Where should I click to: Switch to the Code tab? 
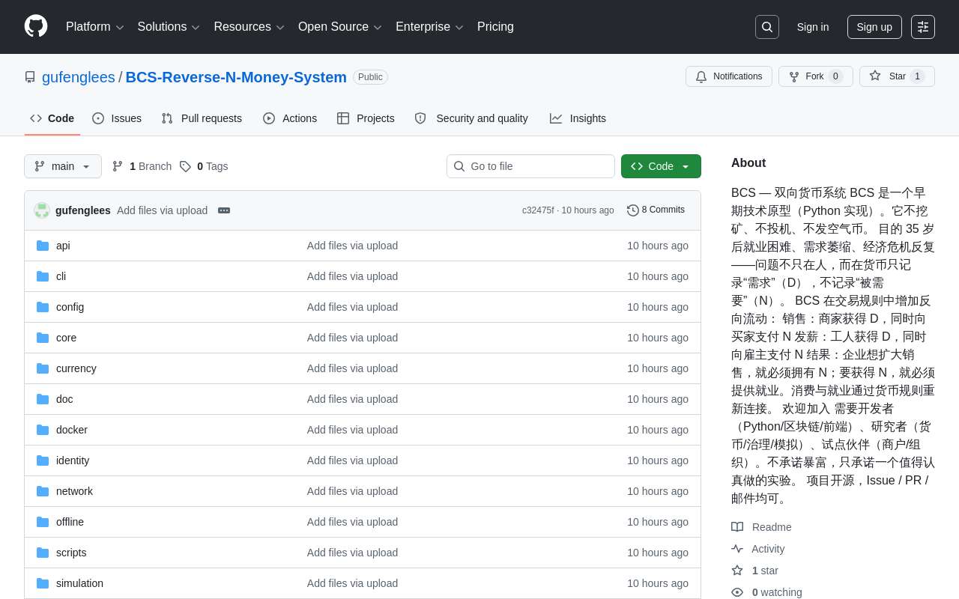click(x=52, y=118)
